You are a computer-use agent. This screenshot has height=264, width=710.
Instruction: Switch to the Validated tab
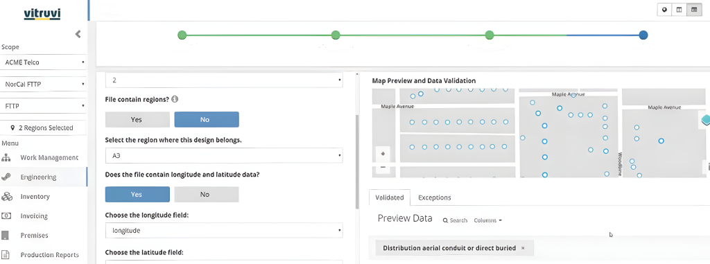coord(390,197)
